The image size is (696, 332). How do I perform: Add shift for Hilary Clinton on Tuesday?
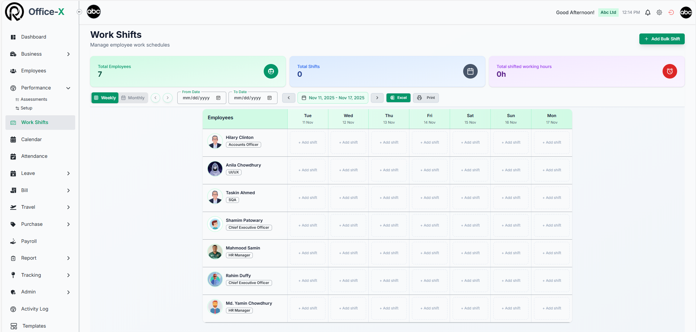[308, 143]
